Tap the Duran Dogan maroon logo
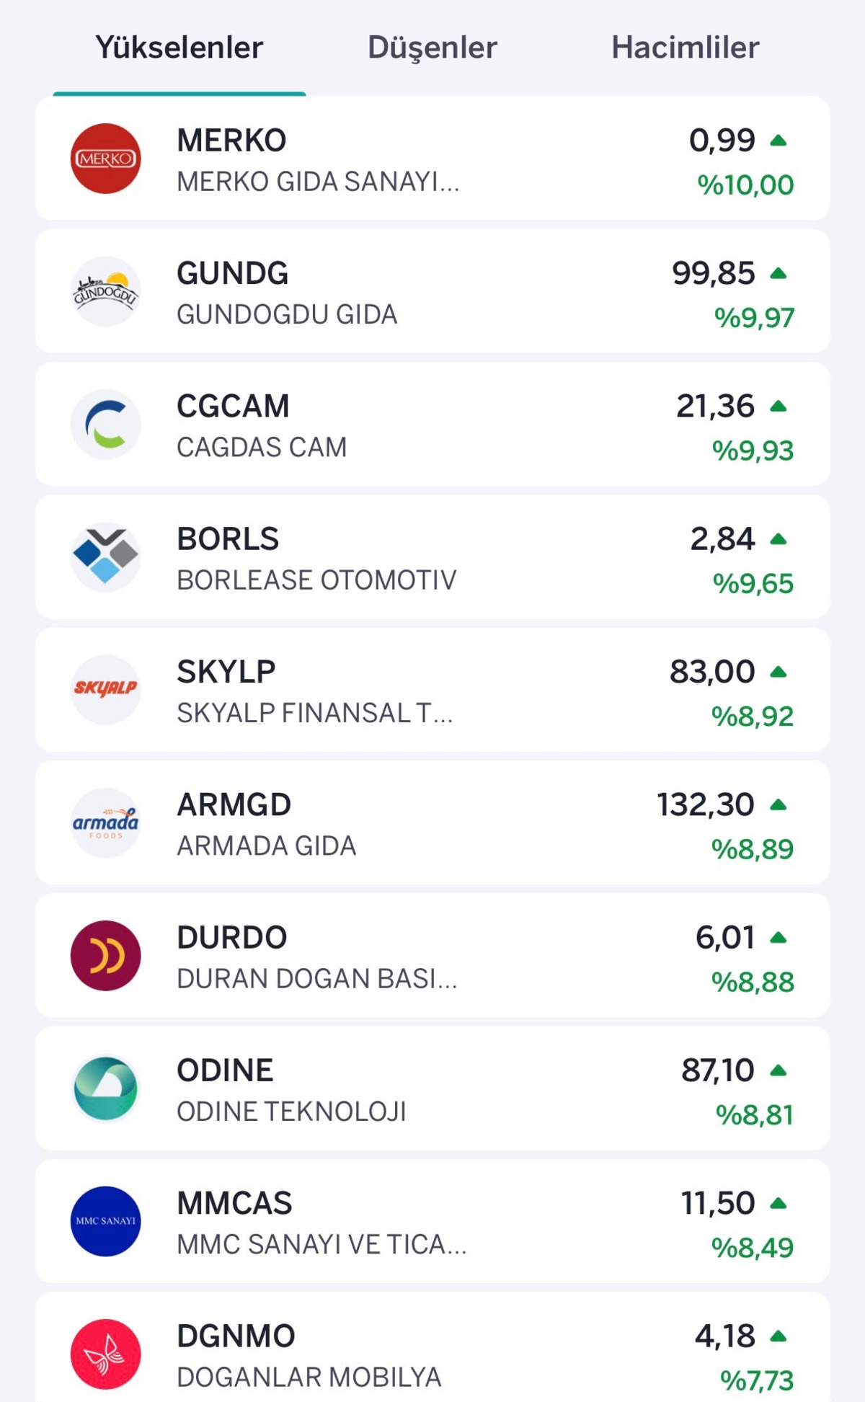 pyautogui.click(x=105, y=955)
